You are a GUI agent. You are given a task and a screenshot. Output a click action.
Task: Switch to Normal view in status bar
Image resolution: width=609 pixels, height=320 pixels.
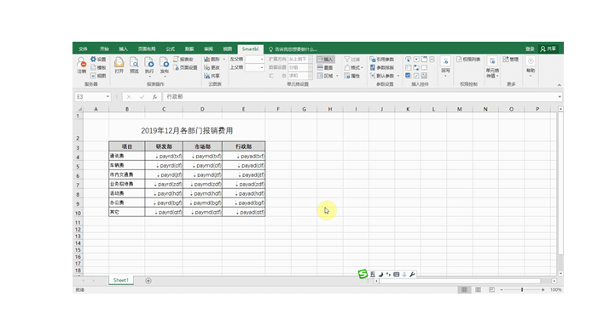coord(464,289)
